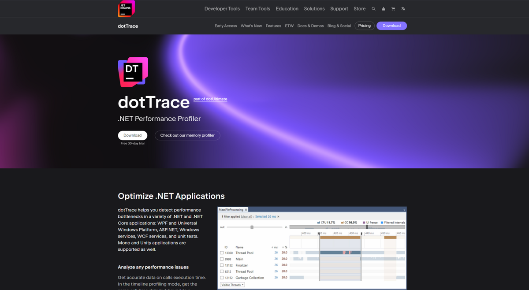Image resolution: width=529 pixels, height=290 pixels.
Task: Follow the part of dotUltimate link
Action: 210,99
